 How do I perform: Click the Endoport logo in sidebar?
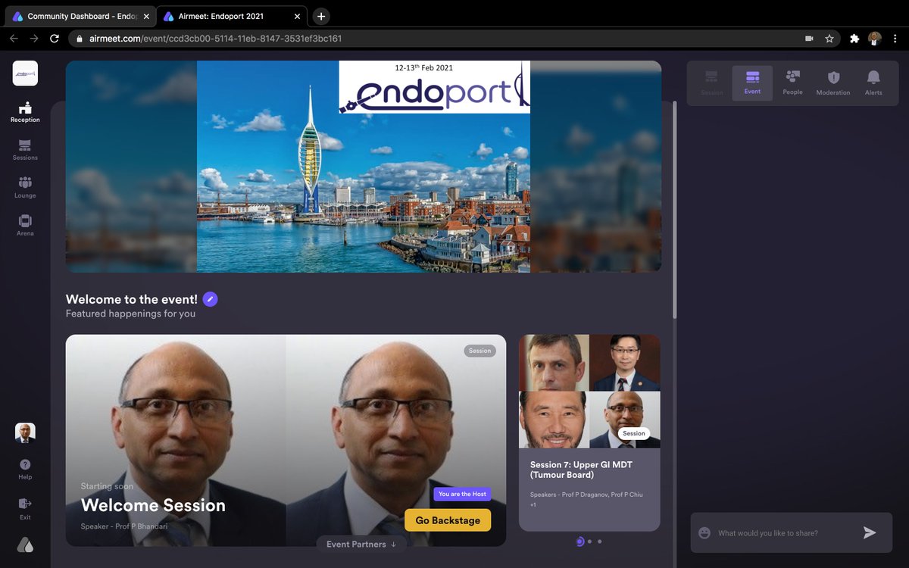[x=25, y=73]
